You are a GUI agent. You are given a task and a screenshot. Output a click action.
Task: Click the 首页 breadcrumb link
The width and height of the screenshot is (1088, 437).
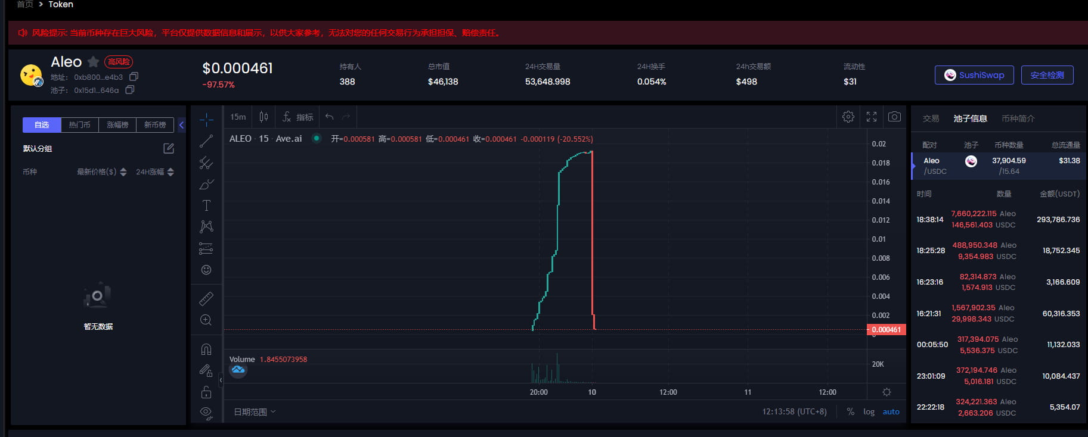(x=25, y=4)
